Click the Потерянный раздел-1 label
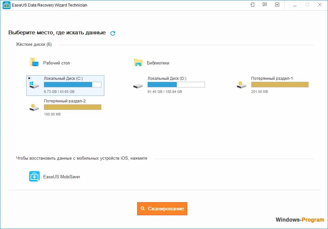 [272, 79]
